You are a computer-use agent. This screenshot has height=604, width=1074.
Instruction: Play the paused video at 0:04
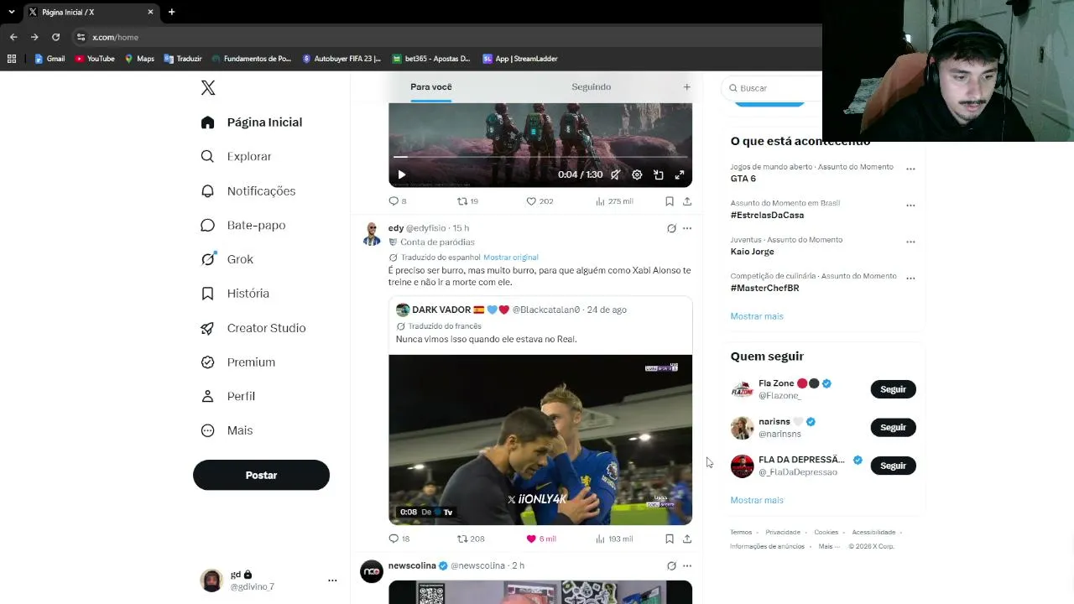pos(402,174)
